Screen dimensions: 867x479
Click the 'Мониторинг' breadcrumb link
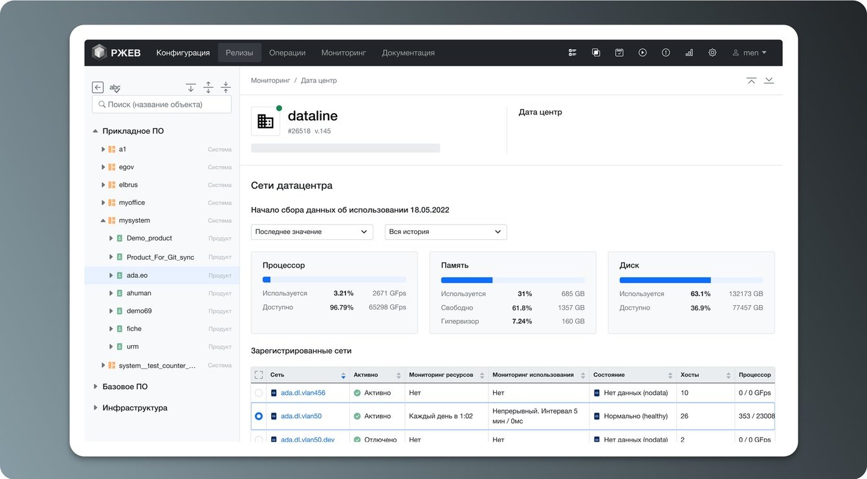270,81
